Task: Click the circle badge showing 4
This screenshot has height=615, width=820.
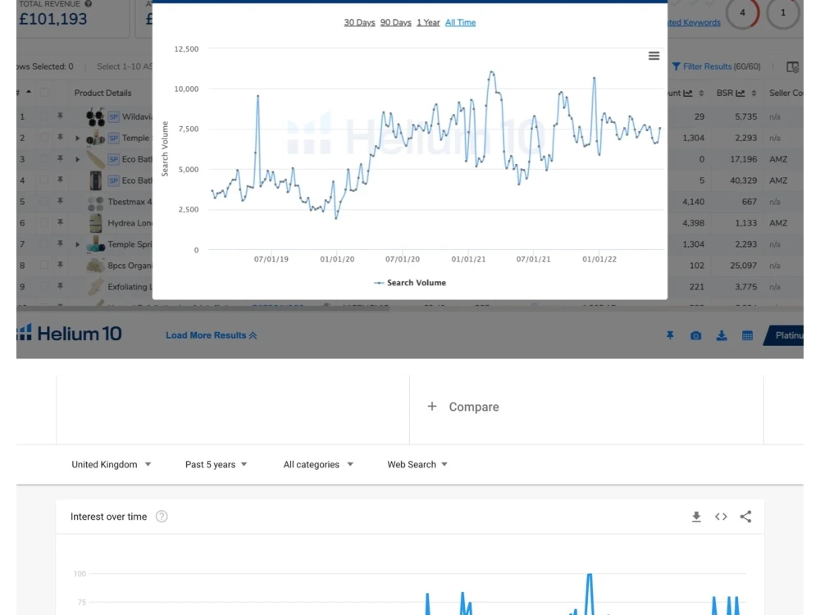Action: tap(742, 12)
